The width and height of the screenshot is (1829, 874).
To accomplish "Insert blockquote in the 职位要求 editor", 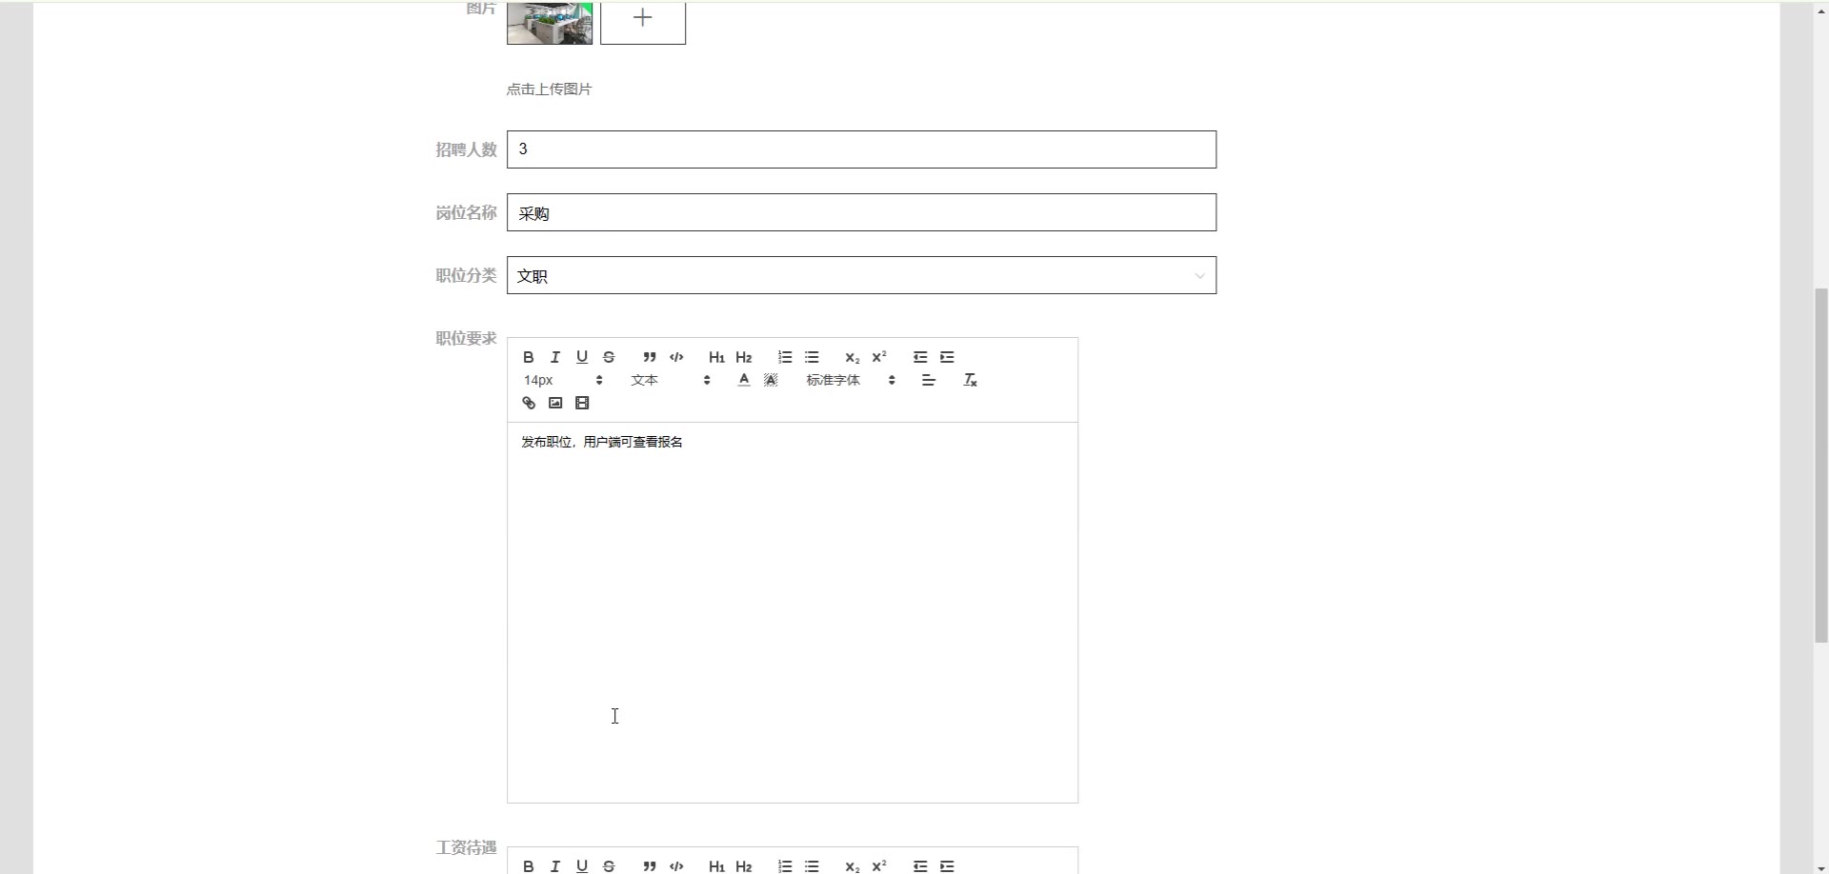I will (650, 357).
